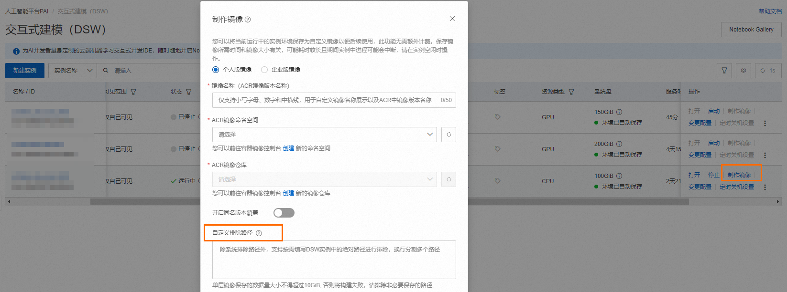The height and width of the screenshot is (292, 787).
Task: Click 变更配置 in the 200GiB row
Action: point(700,155)
